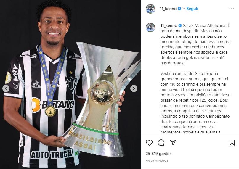Like the post with the heart icon
239x169 pixels.
149,143
